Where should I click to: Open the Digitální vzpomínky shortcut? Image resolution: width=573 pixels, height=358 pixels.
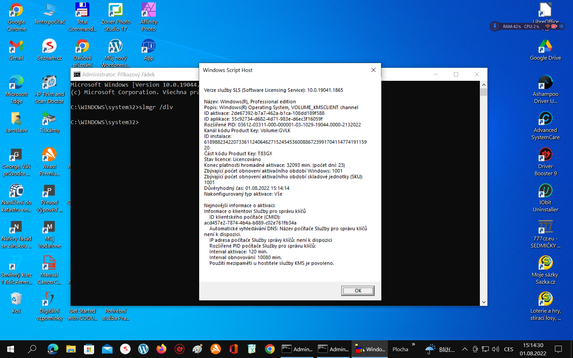click(x=49, y=306)
